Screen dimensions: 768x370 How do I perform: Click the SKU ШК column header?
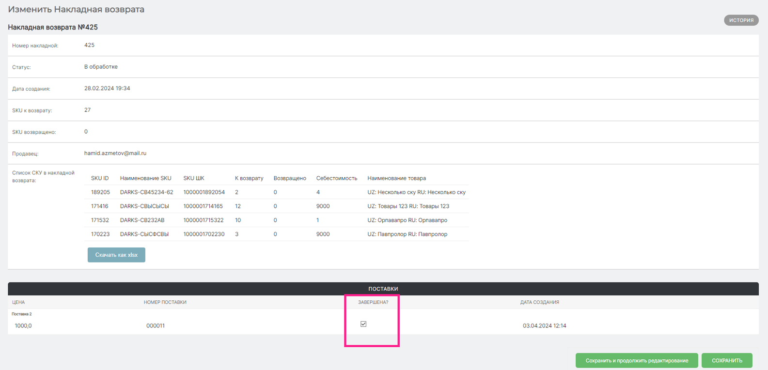tap(194, 178)
